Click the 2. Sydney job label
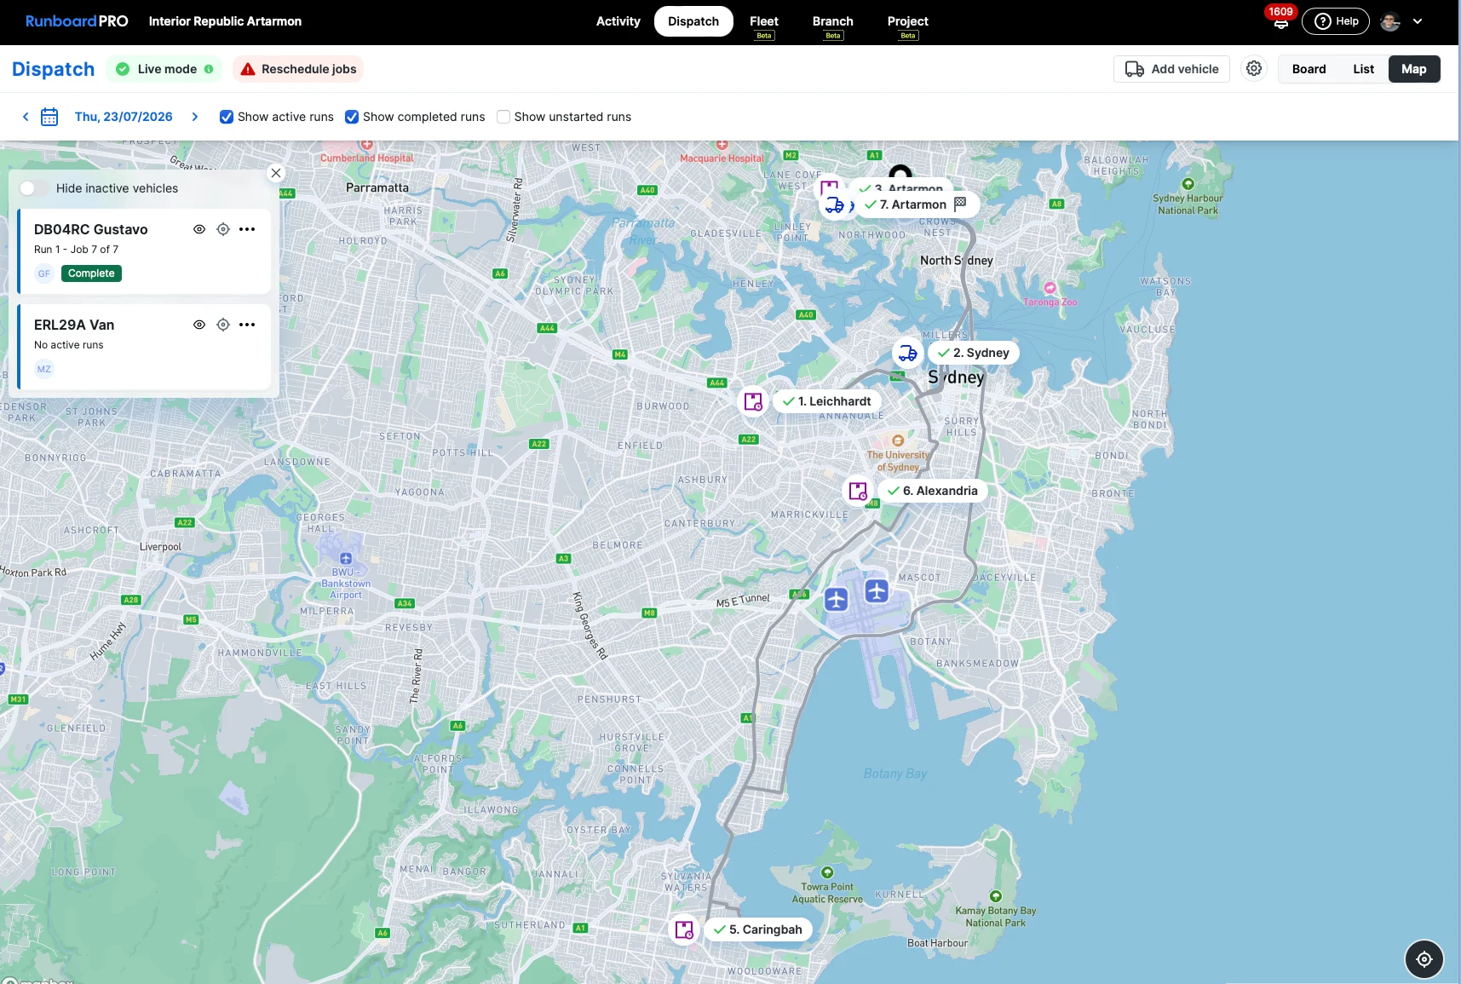 pyautogui.click(x=973, y=353)
